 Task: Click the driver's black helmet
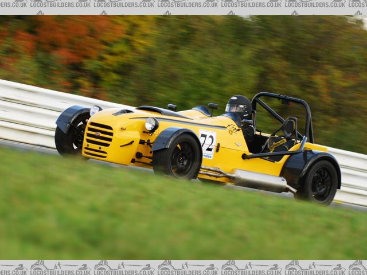pos(239,106)
